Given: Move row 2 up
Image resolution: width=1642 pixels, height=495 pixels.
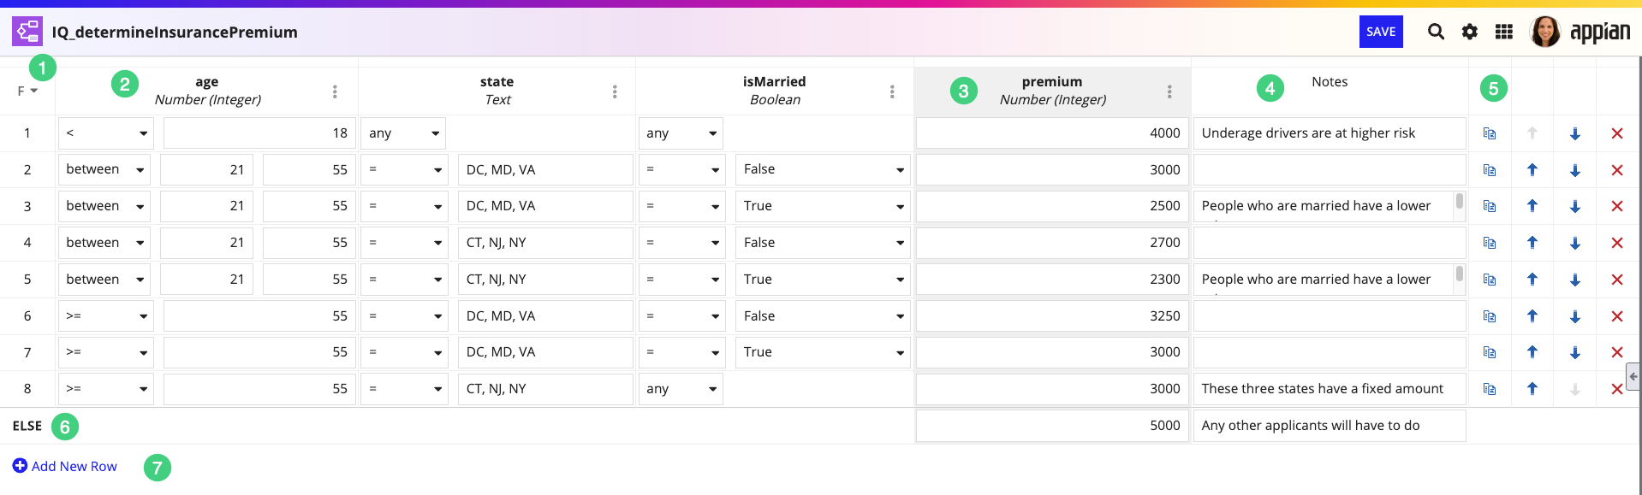Looking at the screenshot, I should pyautogui.click(x=1532, y=170).
